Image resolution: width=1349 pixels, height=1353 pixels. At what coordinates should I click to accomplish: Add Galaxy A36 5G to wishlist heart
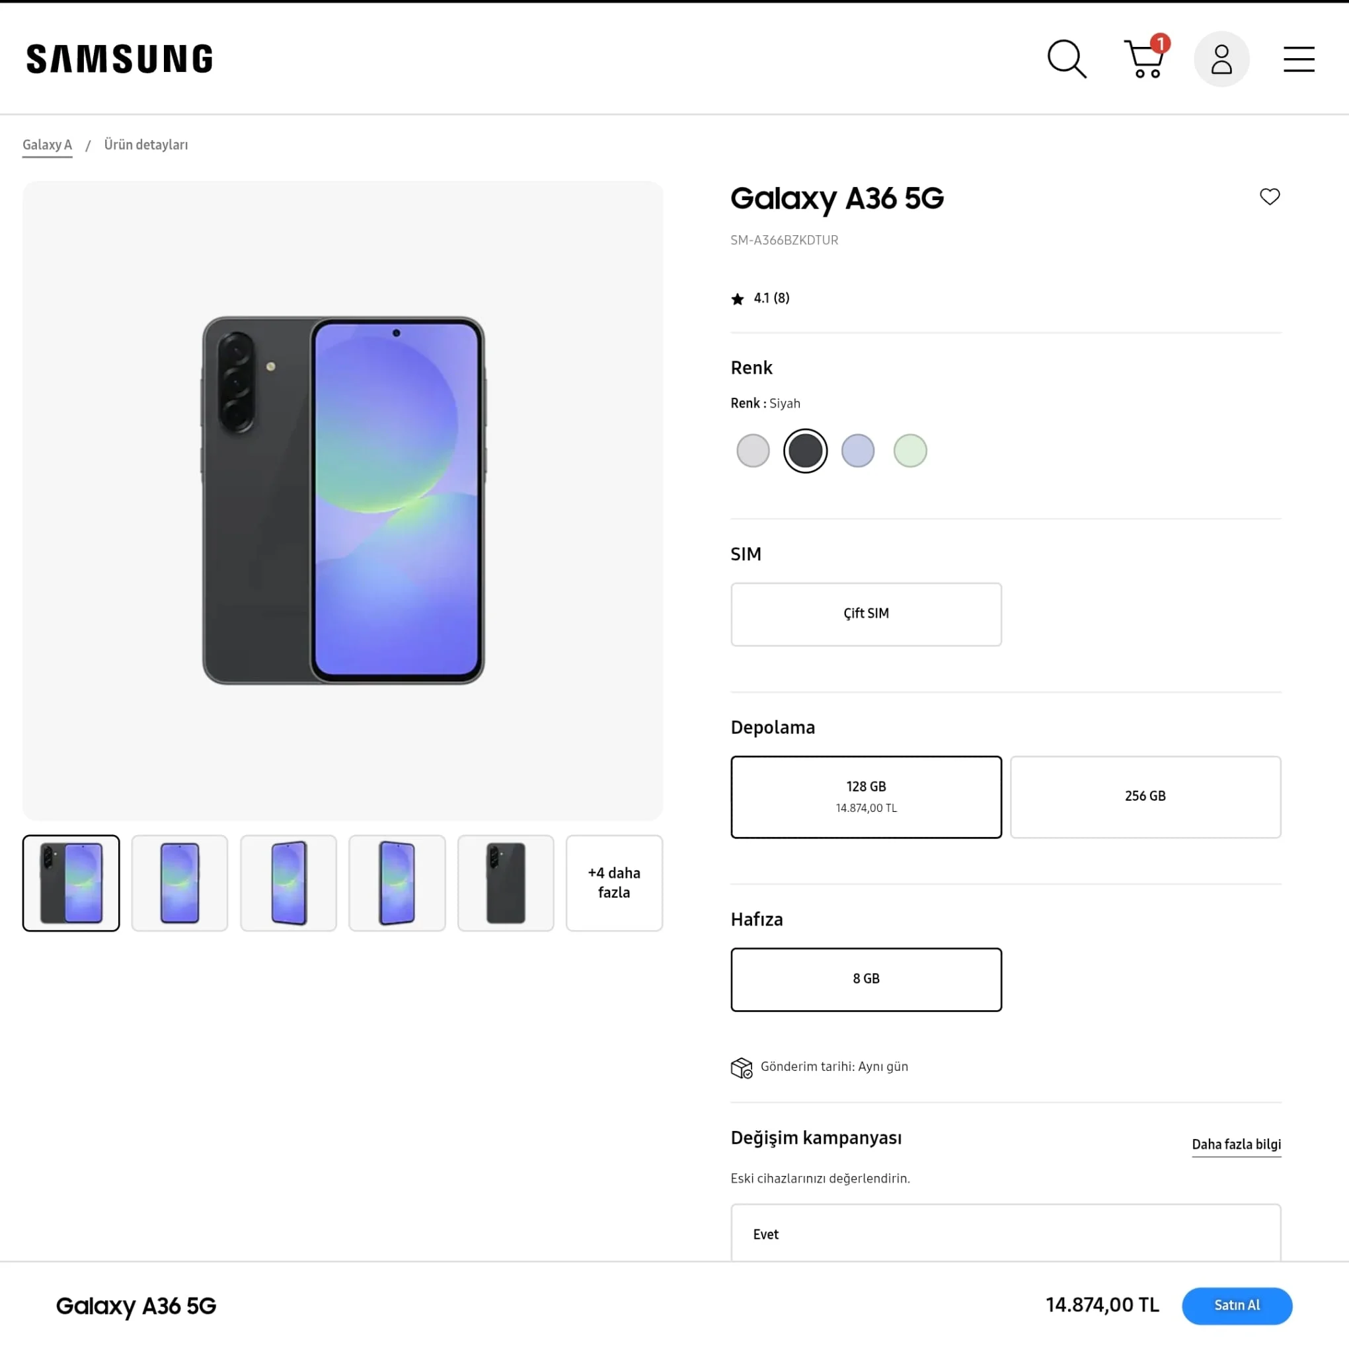point(1269,197)
